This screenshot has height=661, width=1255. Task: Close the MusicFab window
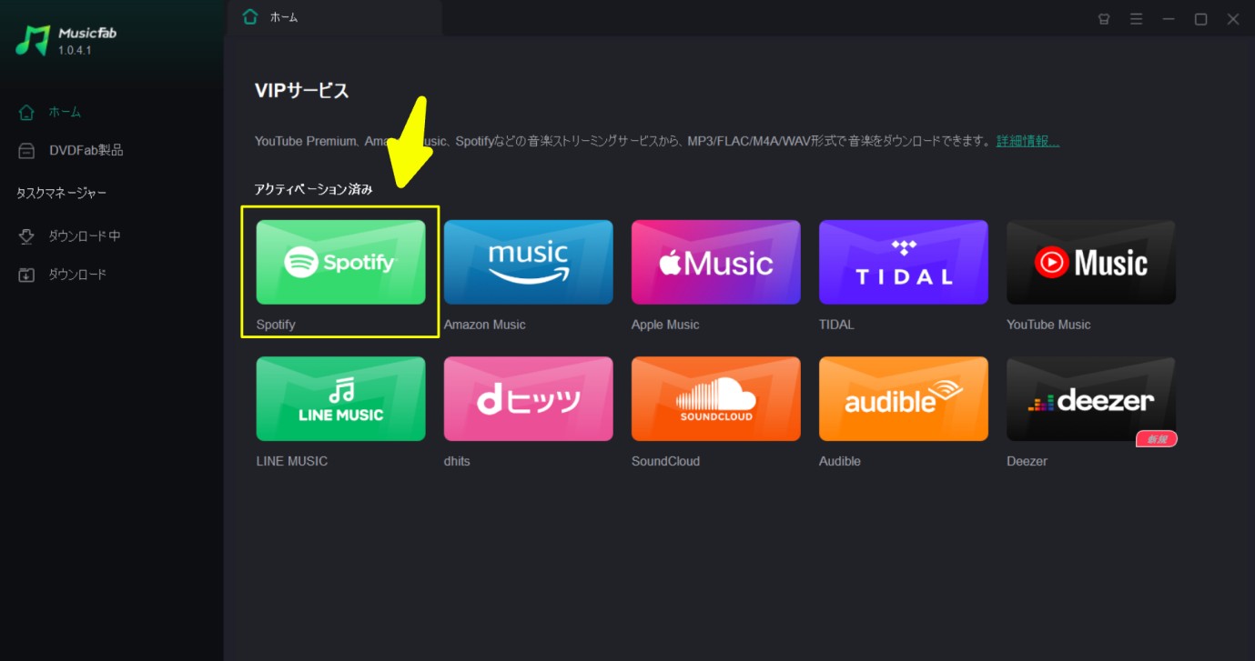pyautogui.click(x=1234, y=18)
